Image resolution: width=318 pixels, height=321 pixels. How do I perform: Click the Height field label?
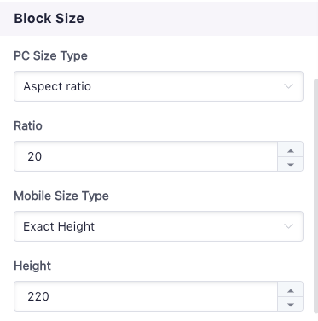pyautogui.click(x=32, y=266)
